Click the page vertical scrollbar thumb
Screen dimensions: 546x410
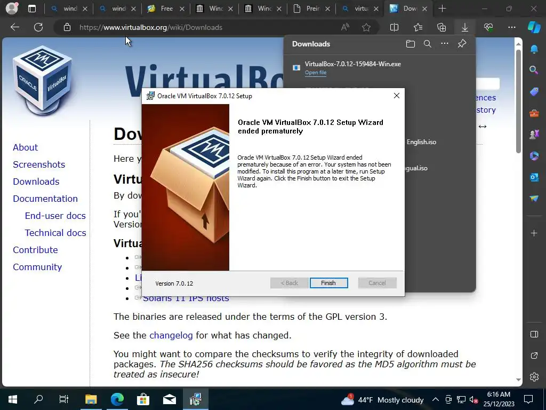click(518, 101)
